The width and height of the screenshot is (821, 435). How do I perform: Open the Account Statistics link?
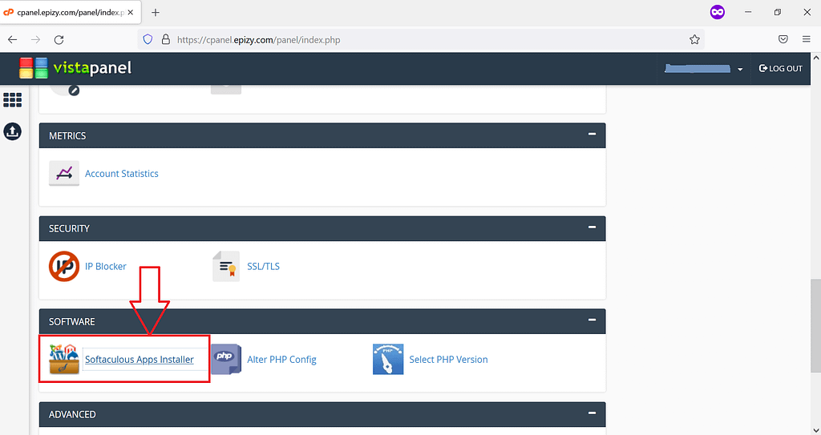[x=122, y=174]
